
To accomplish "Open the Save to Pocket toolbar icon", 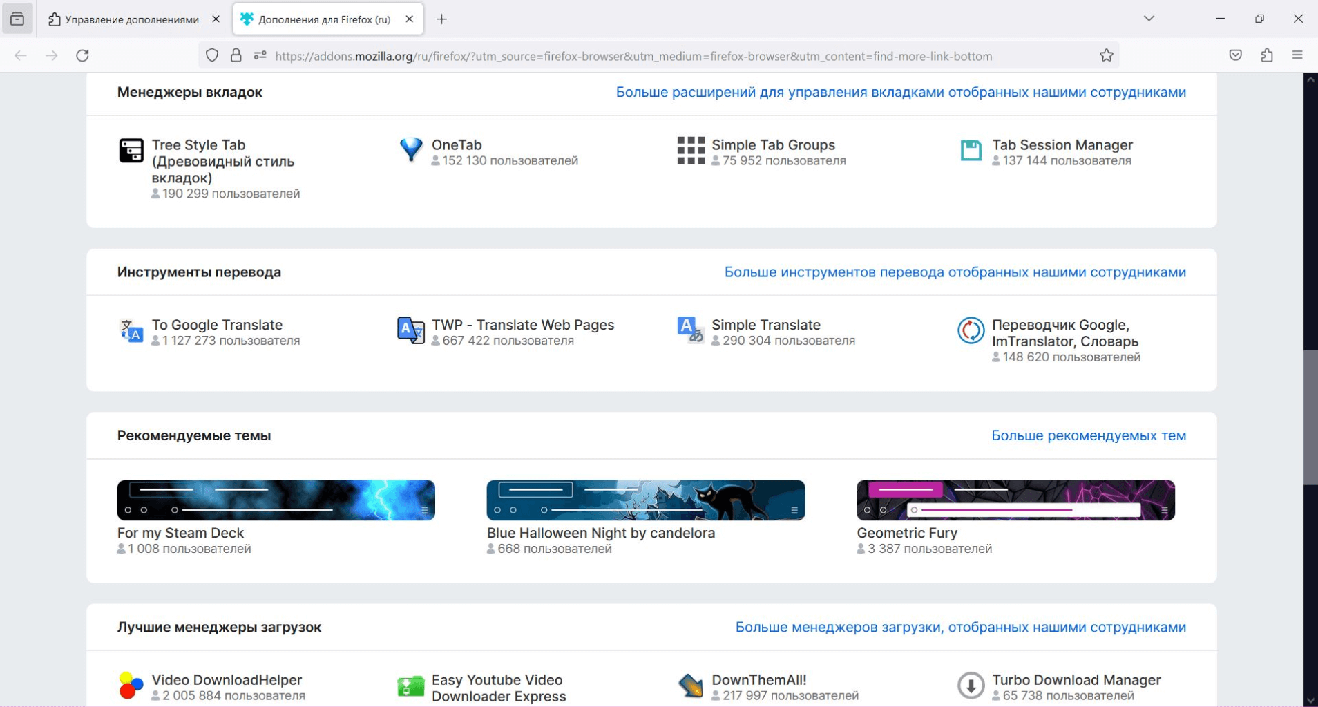I will (1235, 55).
